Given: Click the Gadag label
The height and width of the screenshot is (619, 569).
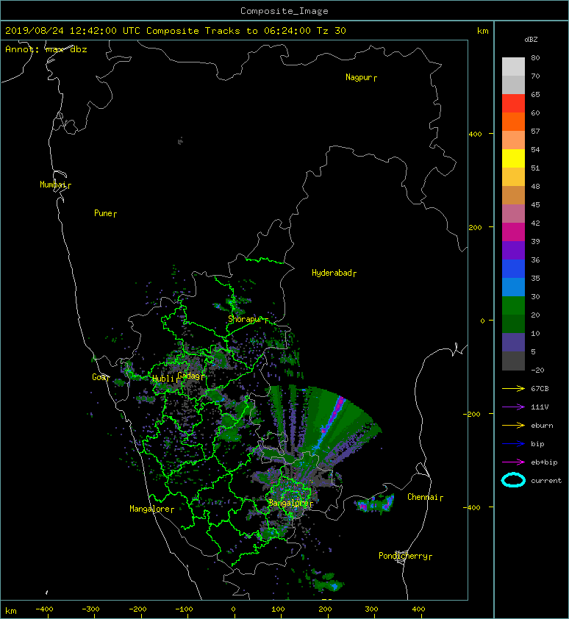Looking at the screenshot, I should coord(189,376).
